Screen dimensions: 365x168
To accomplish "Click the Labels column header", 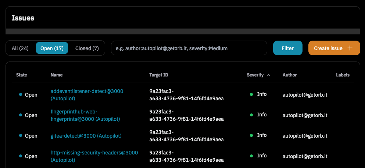I will [343, 75].
